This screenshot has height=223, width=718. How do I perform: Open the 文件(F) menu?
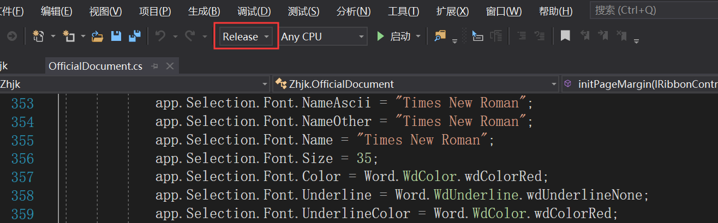pos(12,11)
